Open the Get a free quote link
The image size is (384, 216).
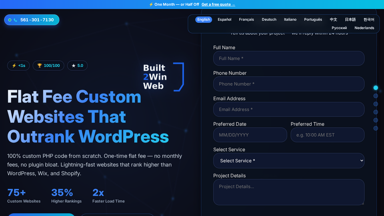(x=218, y=4)
